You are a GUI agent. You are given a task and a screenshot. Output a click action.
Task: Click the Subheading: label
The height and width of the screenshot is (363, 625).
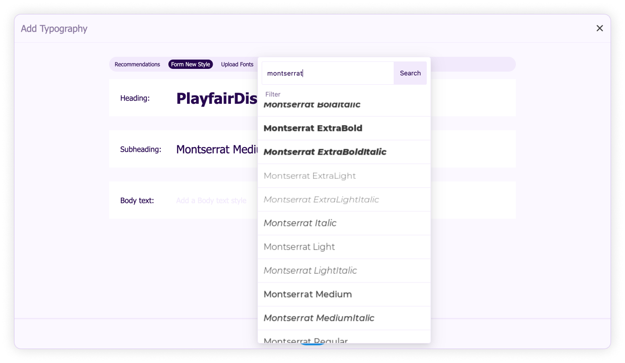coord(141,149)
